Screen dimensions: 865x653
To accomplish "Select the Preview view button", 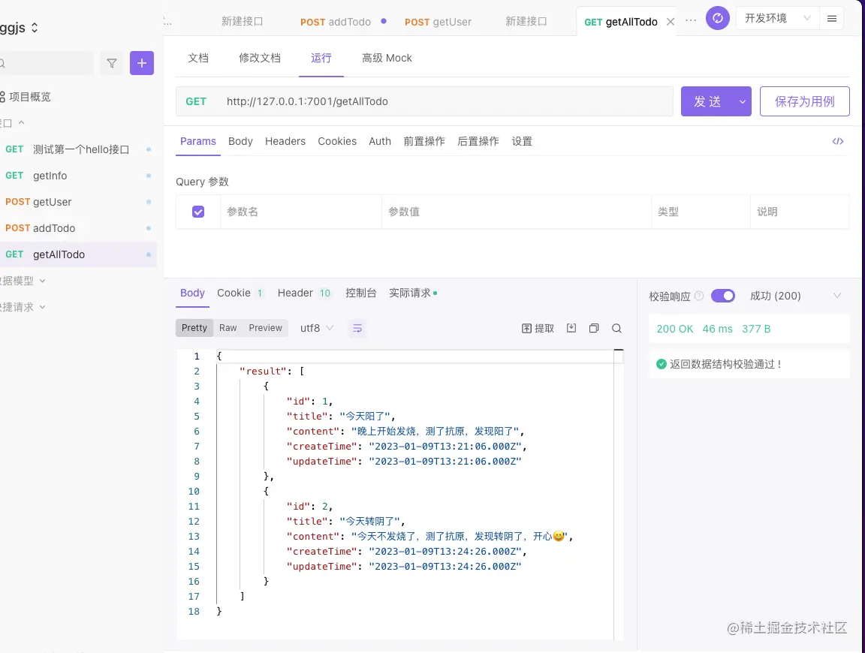I will pyautogui.click(x=265, y=328).
